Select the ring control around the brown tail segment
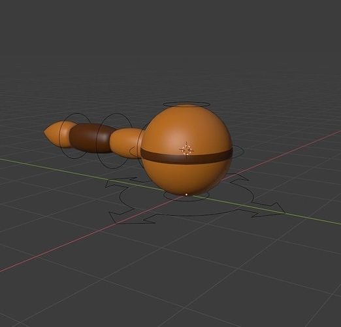 click(x=115, y=141)
